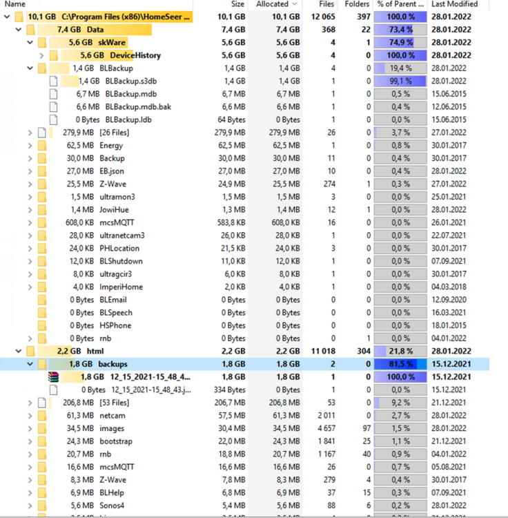Expand the netcam folder node
Screen dimensions: 508x518
pos(30,416)
